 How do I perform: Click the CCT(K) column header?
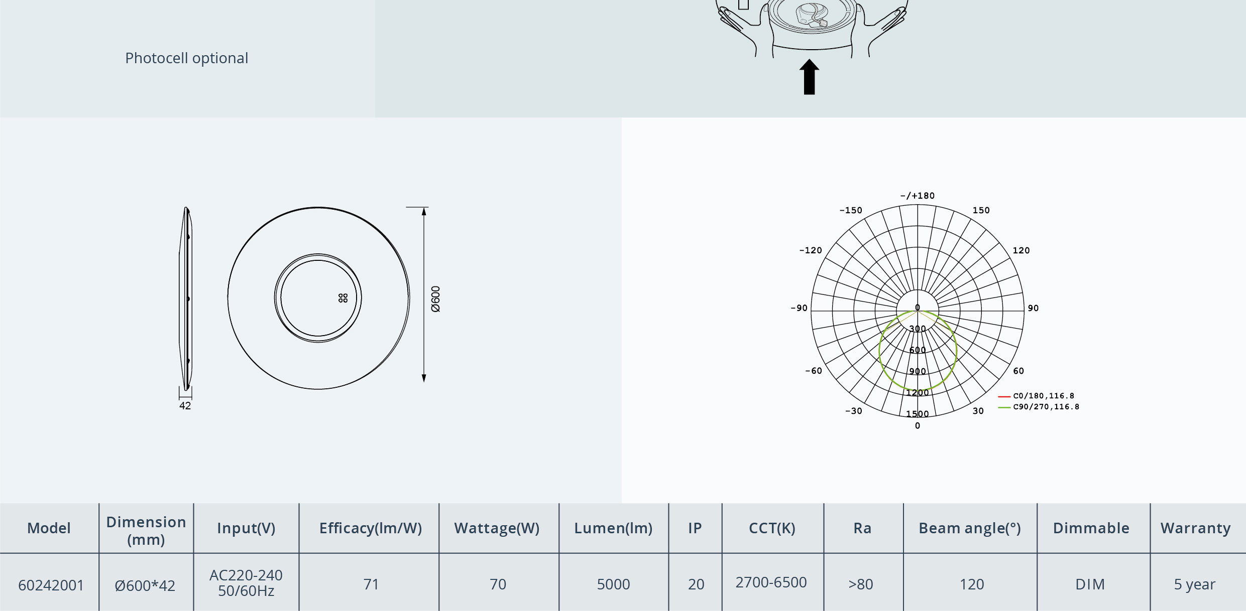772,528
